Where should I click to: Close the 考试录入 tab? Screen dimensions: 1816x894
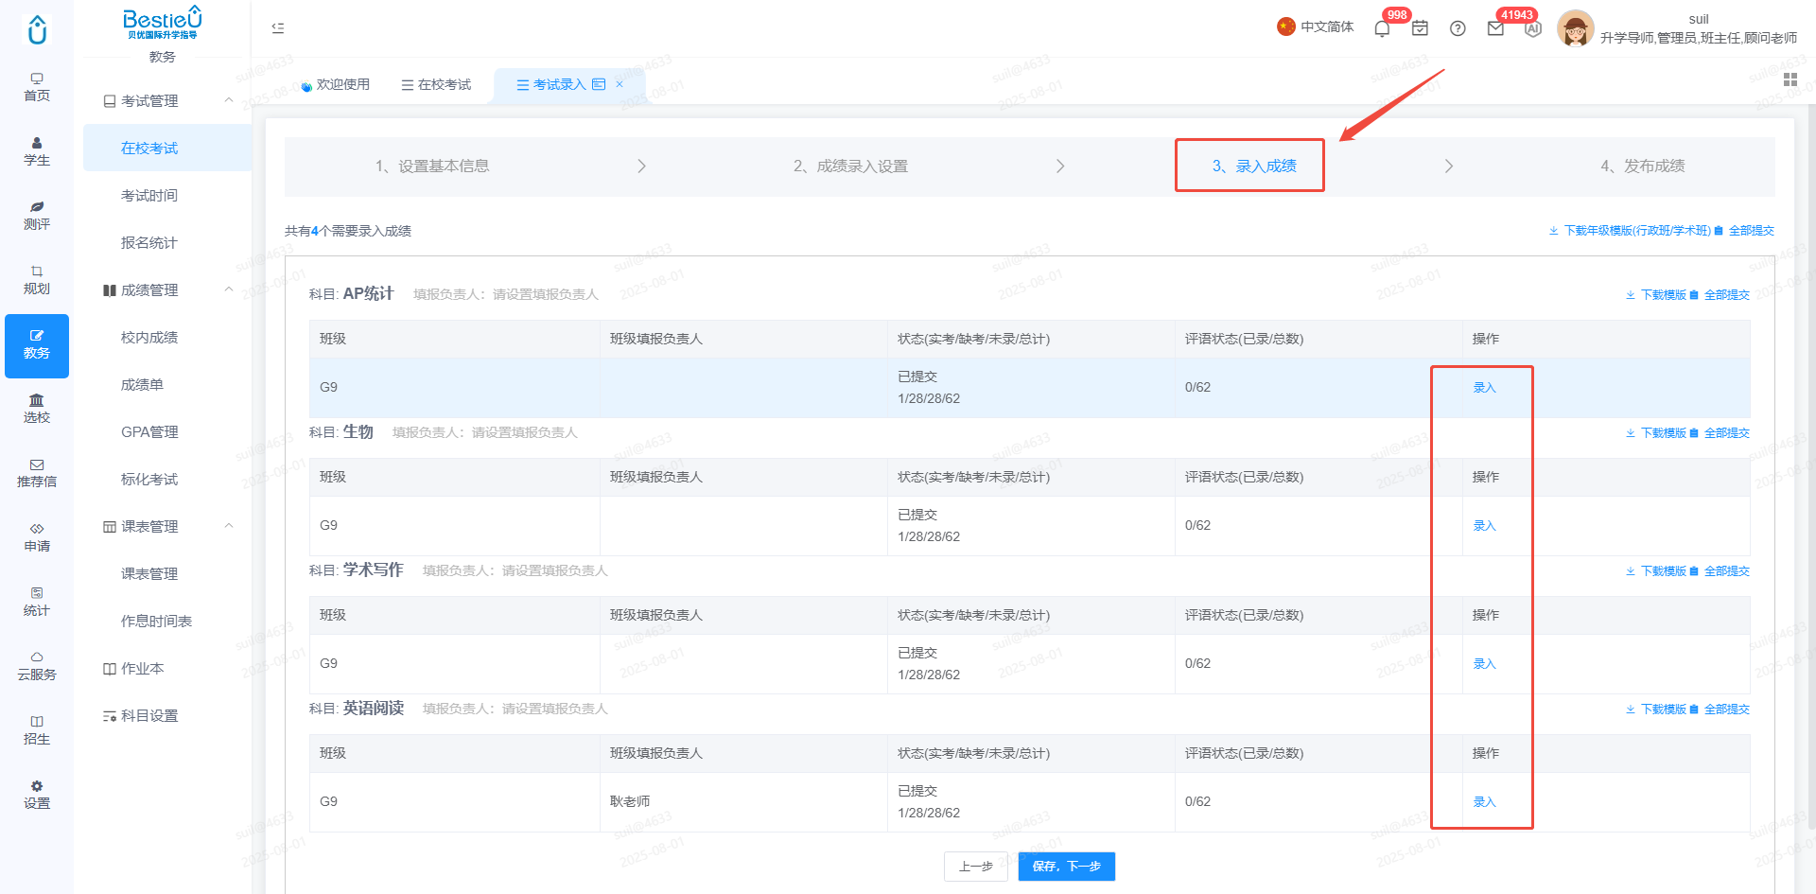click(x=620, y=84)
